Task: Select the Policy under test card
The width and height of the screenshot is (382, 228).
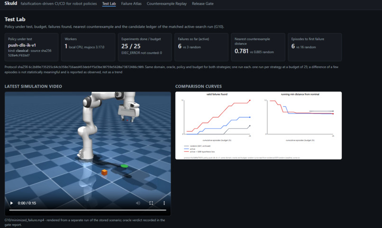Action: coord(31,47)
